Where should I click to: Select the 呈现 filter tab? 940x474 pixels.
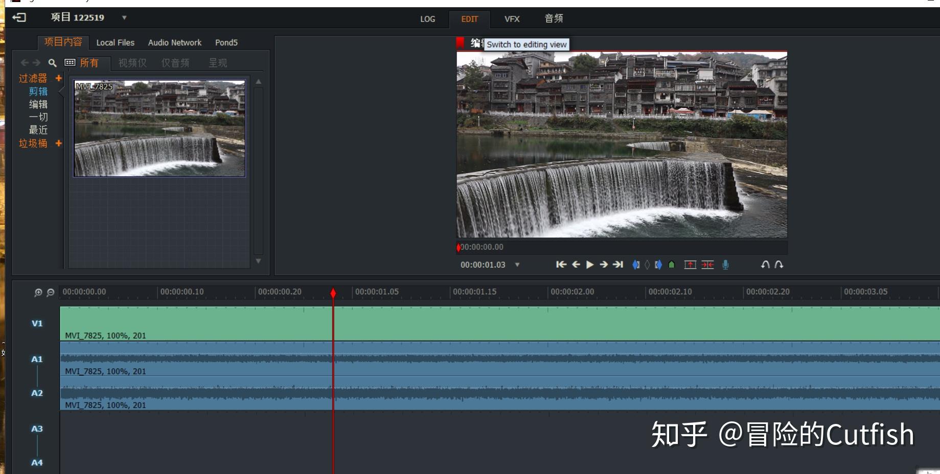pos(218,63)
